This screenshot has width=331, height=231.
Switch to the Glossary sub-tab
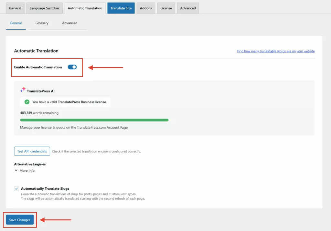42,23
